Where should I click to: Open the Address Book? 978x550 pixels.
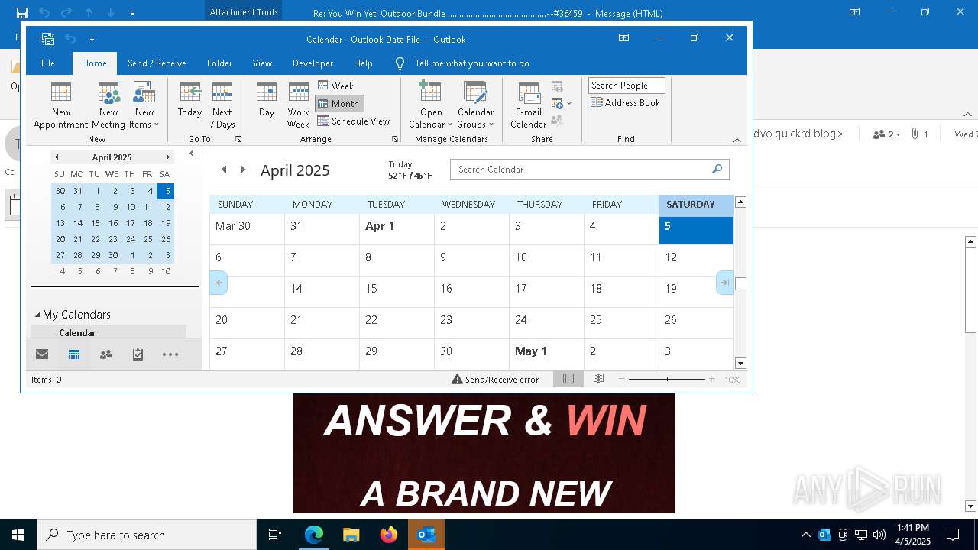point(626,102)
